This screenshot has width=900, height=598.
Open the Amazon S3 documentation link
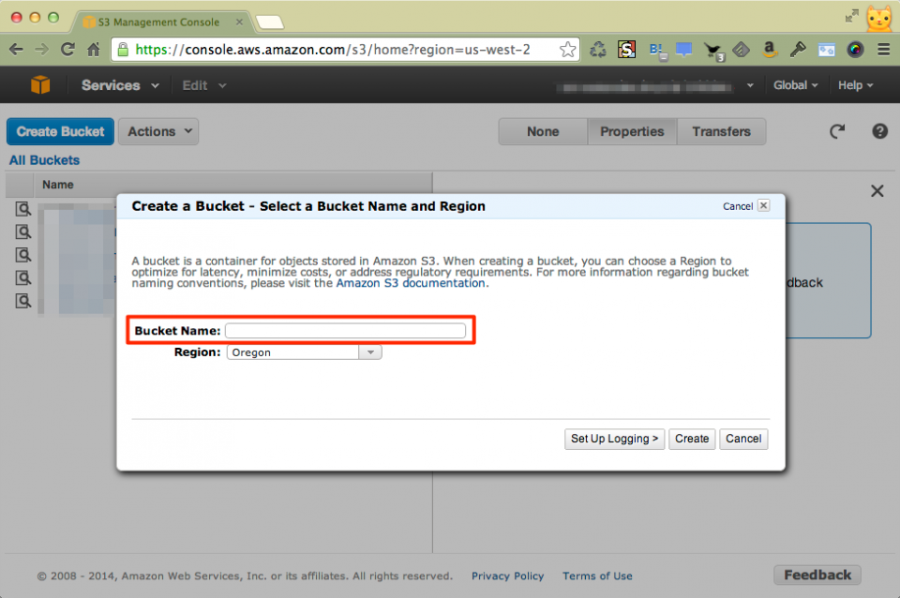(411, 283)
